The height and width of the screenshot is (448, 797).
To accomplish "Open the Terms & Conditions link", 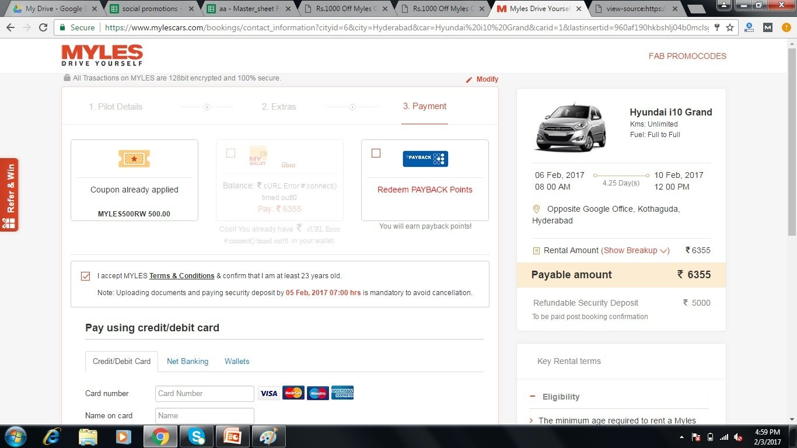I will [182, 276].
